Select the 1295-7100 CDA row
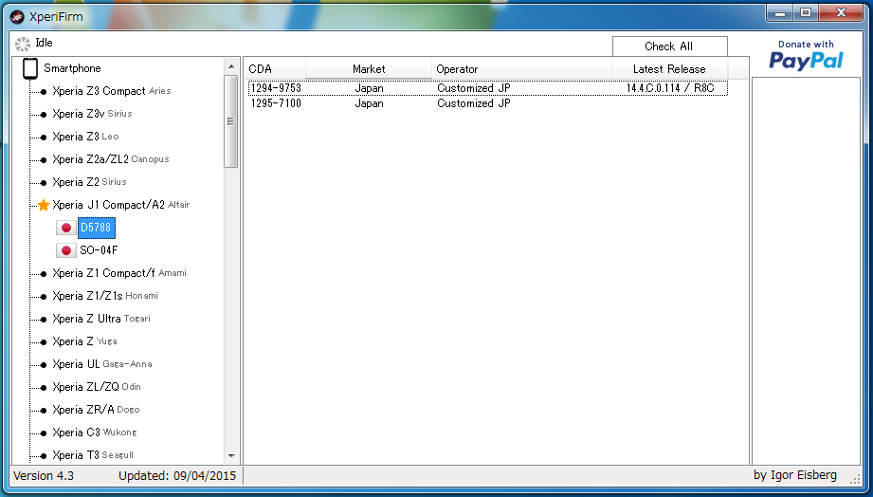The width and height of the screenshot is (873, 497). pos(488,103)
